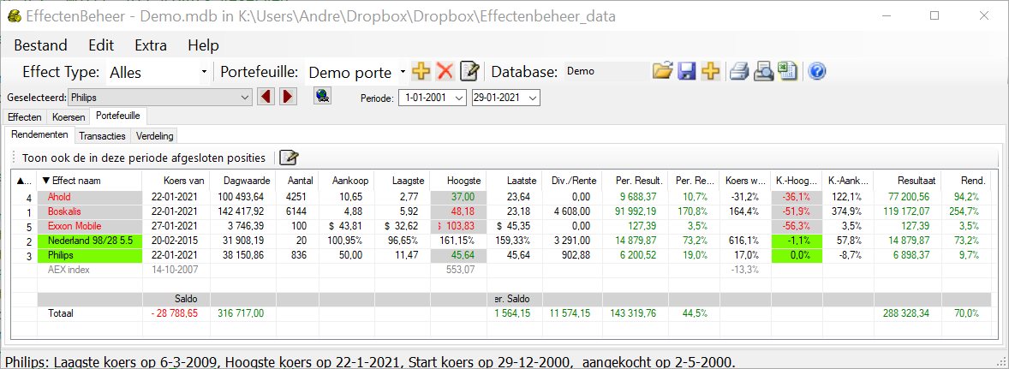Save database with the floppy disk icon

686,72
